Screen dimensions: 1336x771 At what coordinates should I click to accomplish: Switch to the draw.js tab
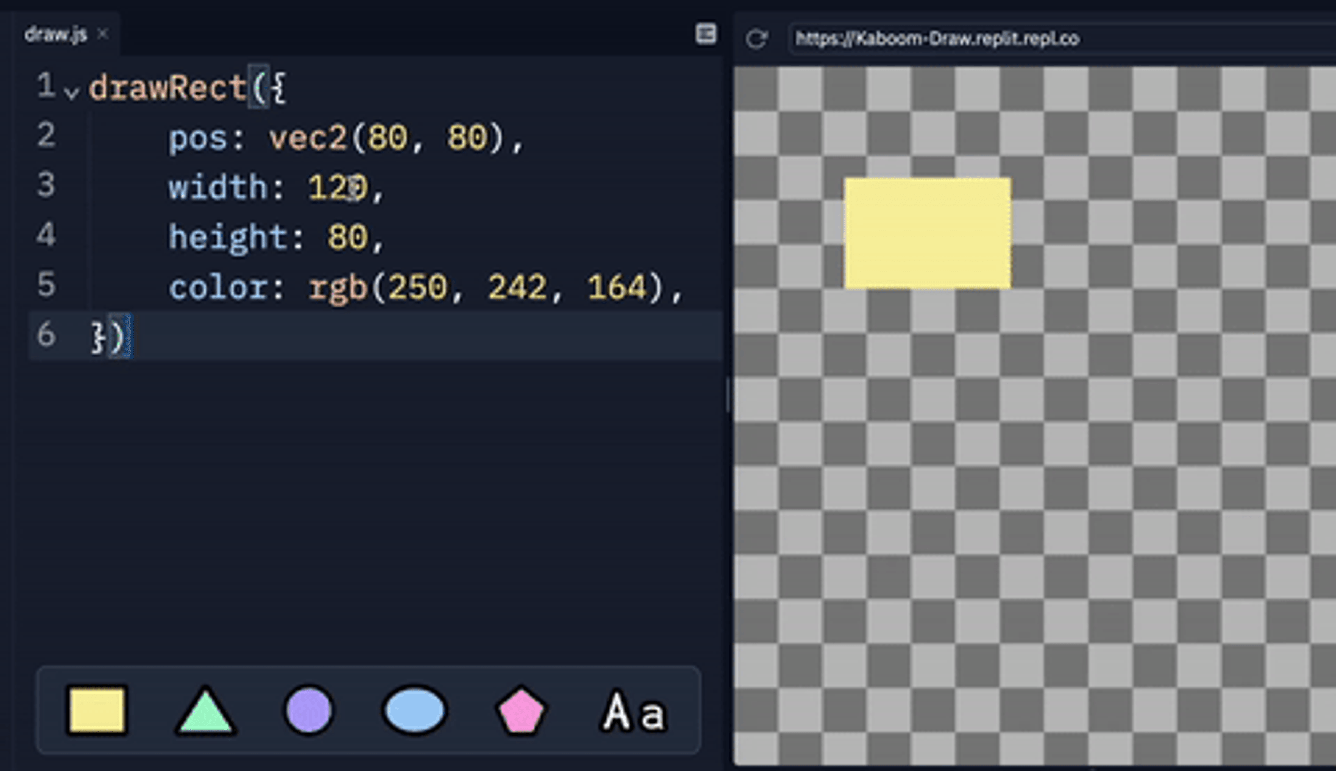(56, 35)
